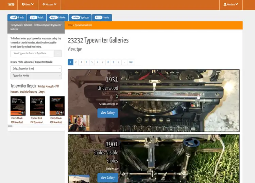This screenshot has height=183, width=255.
Task: Go to pagination page 6
Action: click(x=97, y=62)
